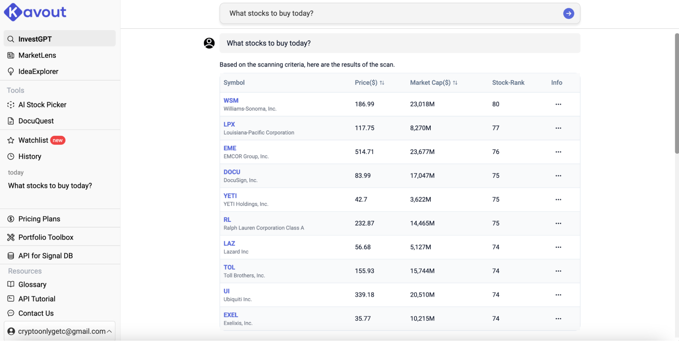Open the DOCU ticker link

[232, 172]
